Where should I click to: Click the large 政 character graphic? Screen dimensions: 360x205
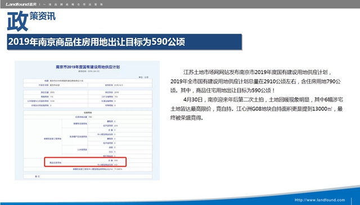tap(17, 21)
